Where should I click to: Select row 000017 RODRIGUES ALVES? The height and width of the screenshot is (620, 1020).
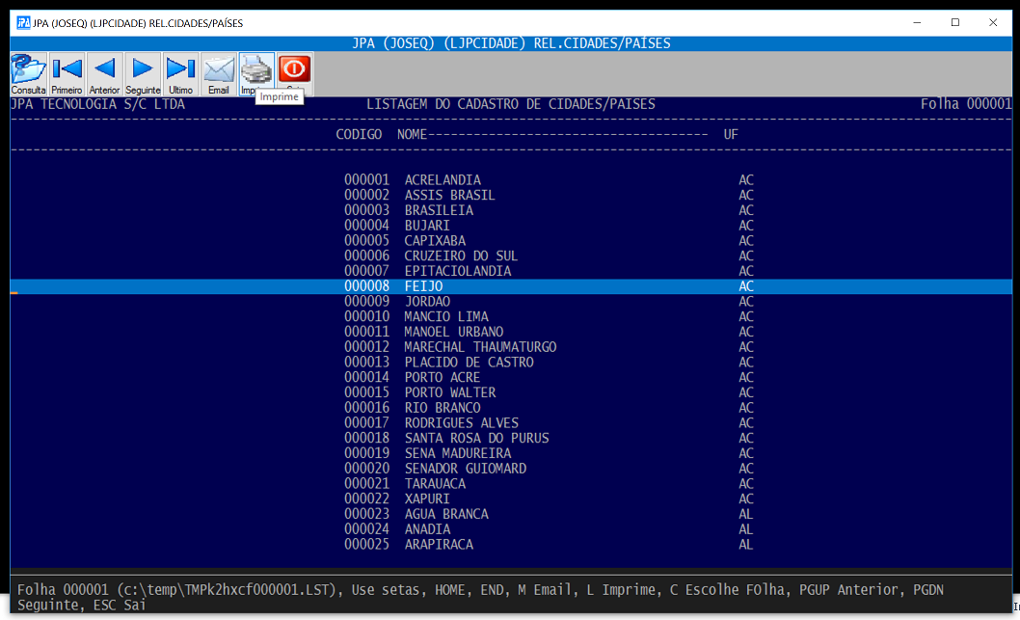(511, 423)
